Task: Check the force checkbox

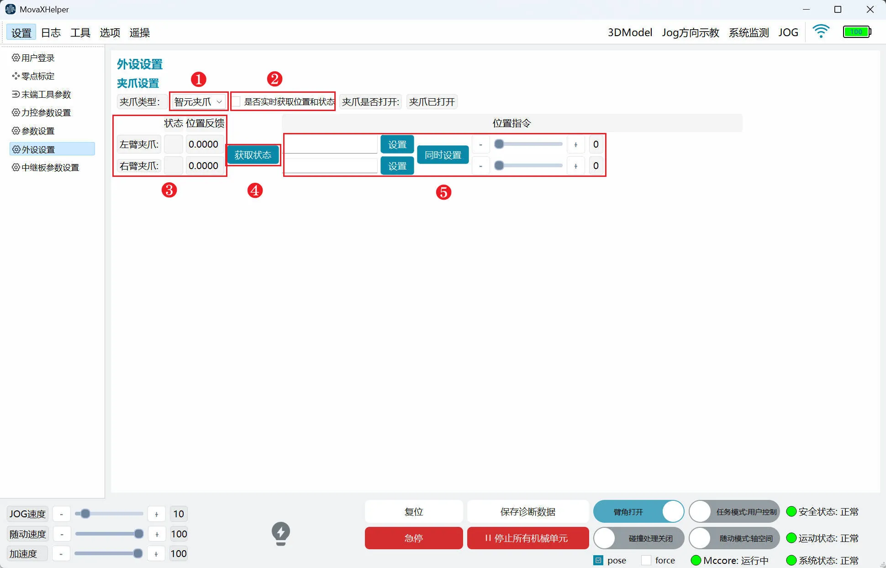Action: tap(646, 560)
